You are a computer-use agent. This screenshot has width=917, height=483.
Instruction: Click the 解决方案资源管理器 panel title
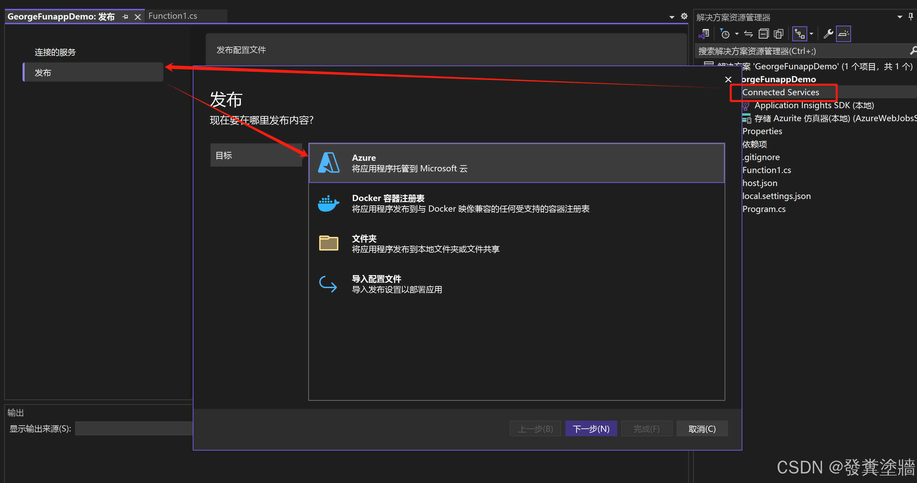point(733,17)
